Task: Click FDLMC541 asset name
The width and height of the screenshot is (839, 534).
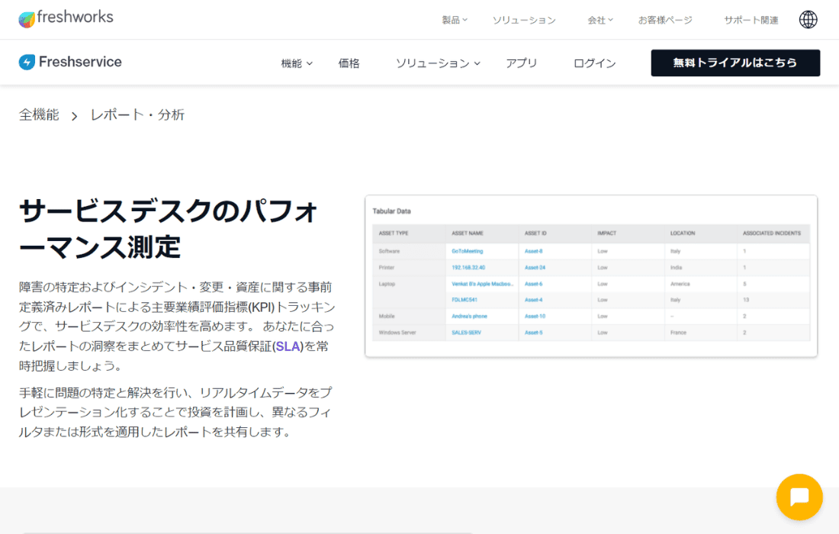Action: tap(465, 300)
